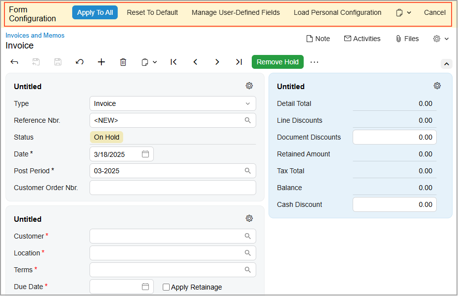Click the Delete trash can icon
Screen dimensions: 458x296
123,62
